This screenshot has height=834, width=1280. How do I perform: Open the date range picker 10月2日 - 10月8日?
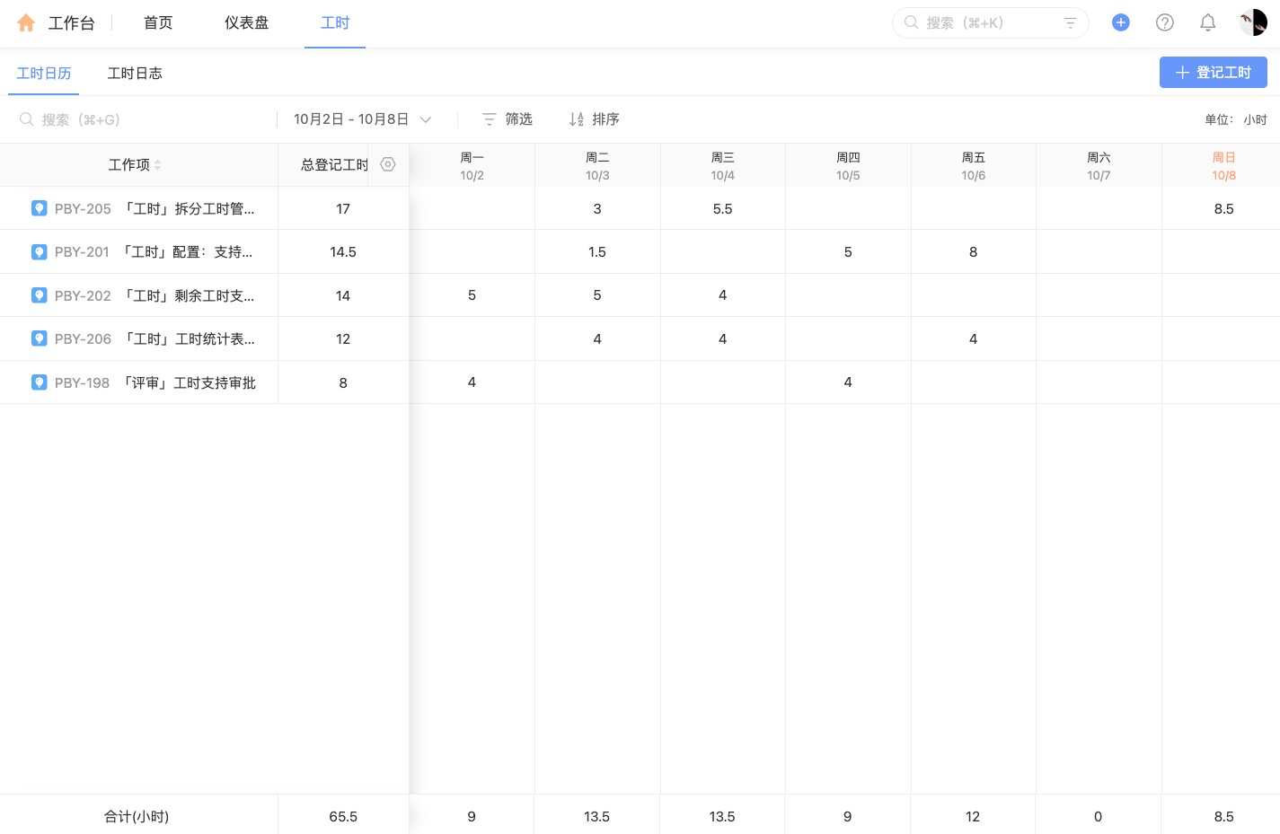pyautogui.click(x=350, y=119)
